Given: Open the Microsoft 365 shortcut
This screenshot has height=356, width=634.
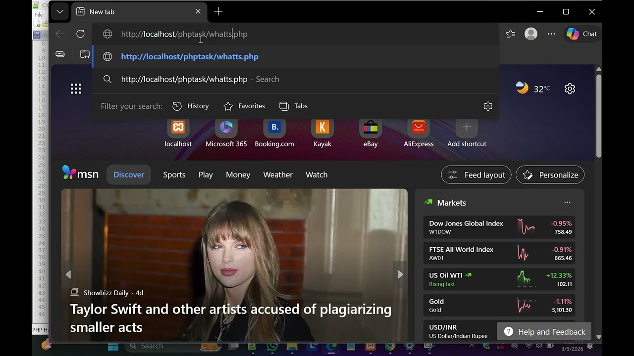Looking at the screenshot, I should [x=226, y=133].
